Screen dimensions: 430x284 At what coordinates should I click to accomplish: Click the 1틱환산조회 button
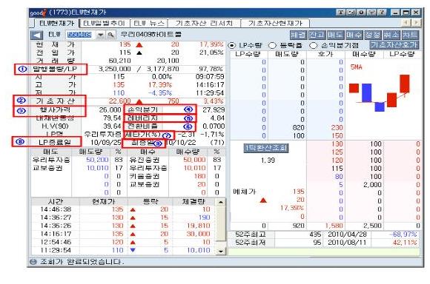tap(266, 149)
